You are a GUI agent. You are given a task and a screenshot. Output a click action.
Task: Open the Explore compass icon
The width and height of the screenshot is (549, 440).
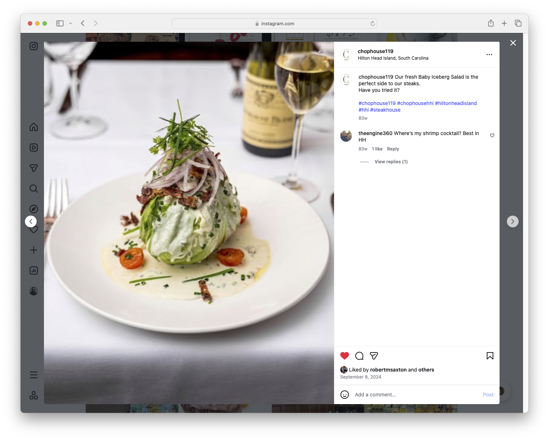click(x=33, y=209)
